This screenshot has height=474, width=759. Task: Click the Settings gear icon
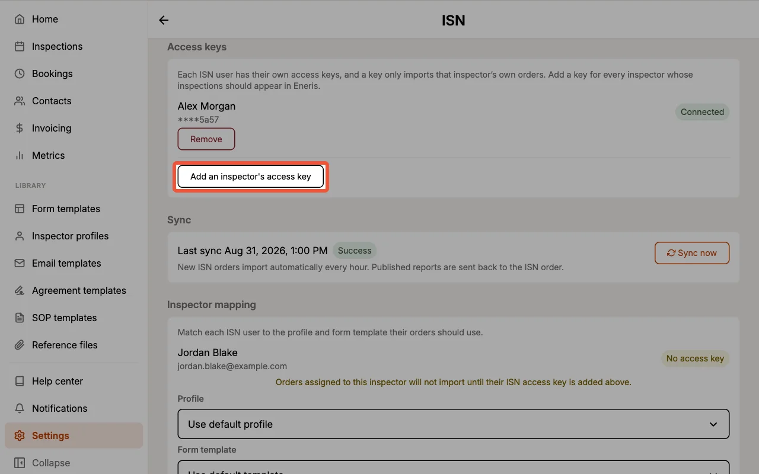click(20, 435)
